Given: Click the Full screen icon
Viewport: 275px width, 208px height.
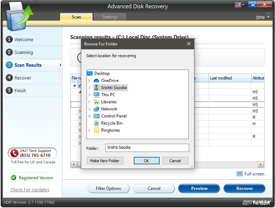Looking at the screenshot, I should (240, 174).
